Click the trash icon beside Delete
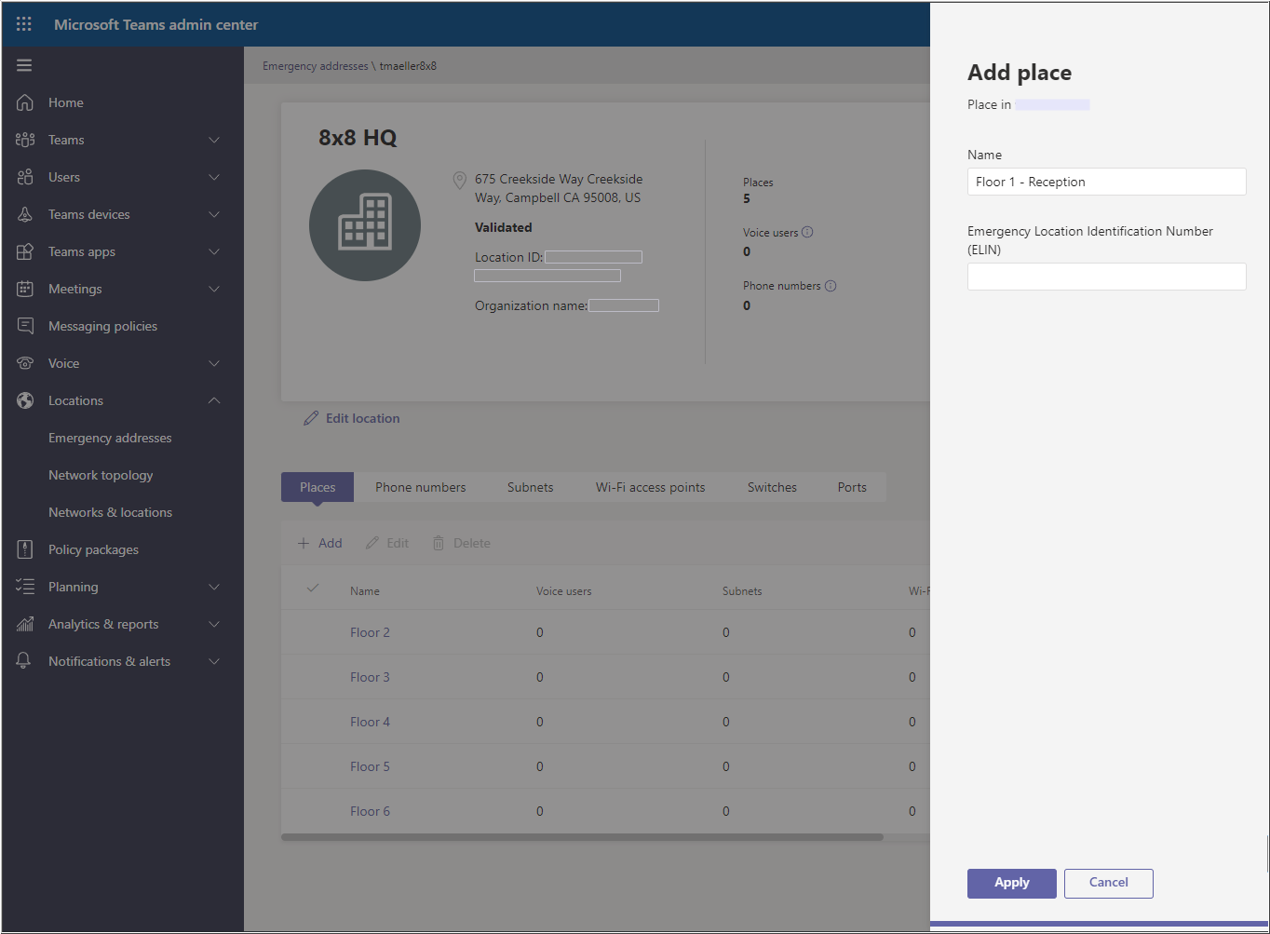The image size is (1270, 934). click(x=439, y=543)
